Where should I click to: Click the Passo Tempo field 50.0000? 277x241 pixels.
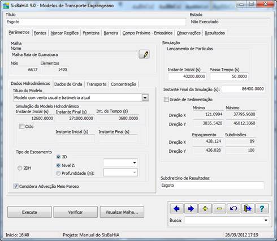[x=230, y=76]
